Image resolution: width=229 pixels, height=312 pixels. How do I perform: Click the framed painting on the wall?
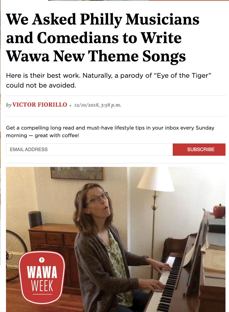(77, 173)
